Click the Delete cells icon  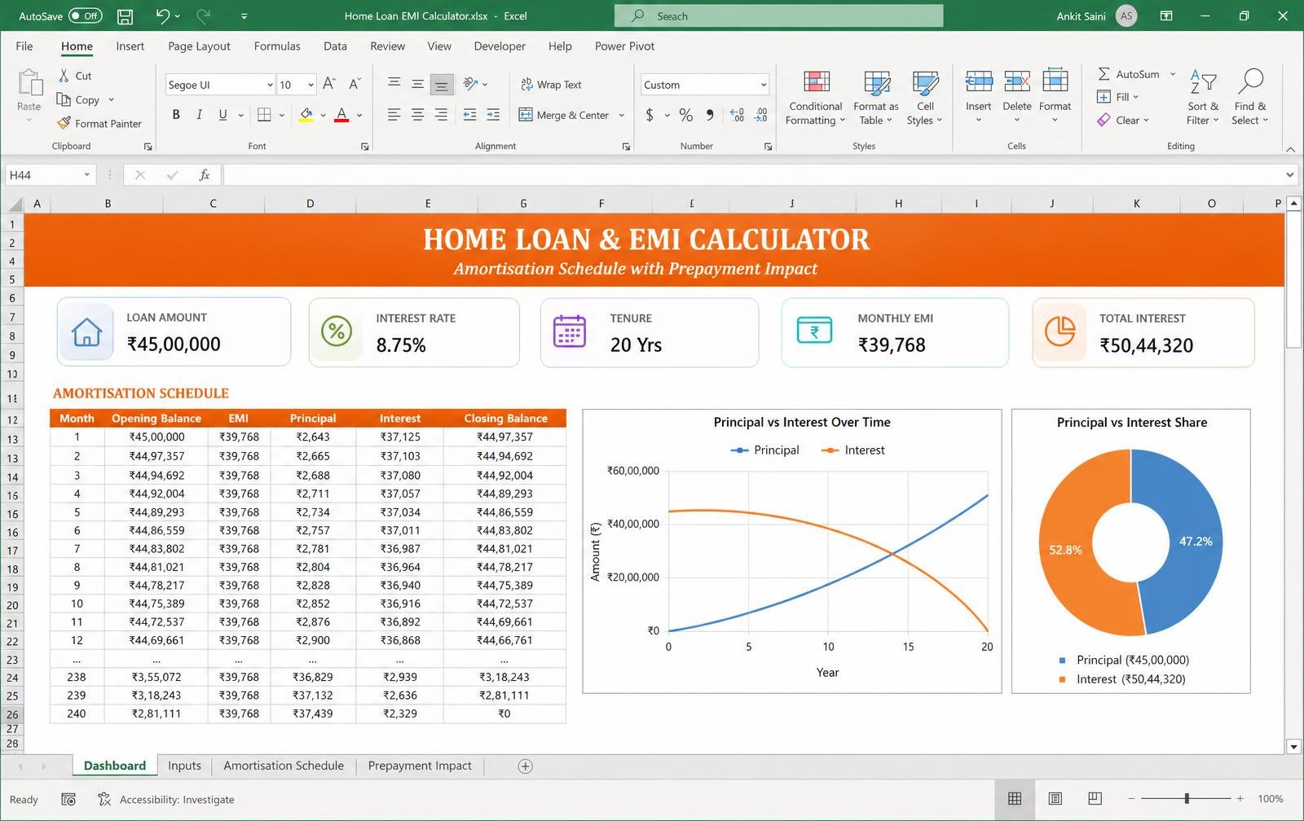click(1017, 81)
